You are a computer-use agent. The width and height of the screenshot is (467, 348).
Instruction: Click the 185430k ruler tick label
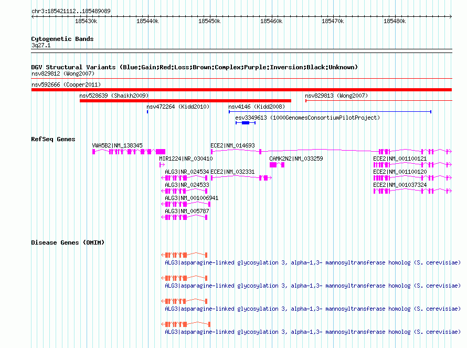pyautogui.click(x=86, y=21)
